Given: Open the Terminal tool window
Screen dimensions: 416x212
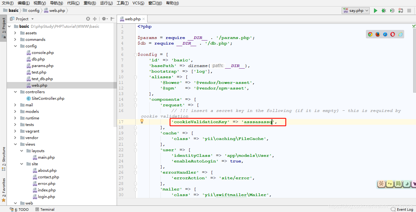Looking at the screenshot, I should [45, 210].
